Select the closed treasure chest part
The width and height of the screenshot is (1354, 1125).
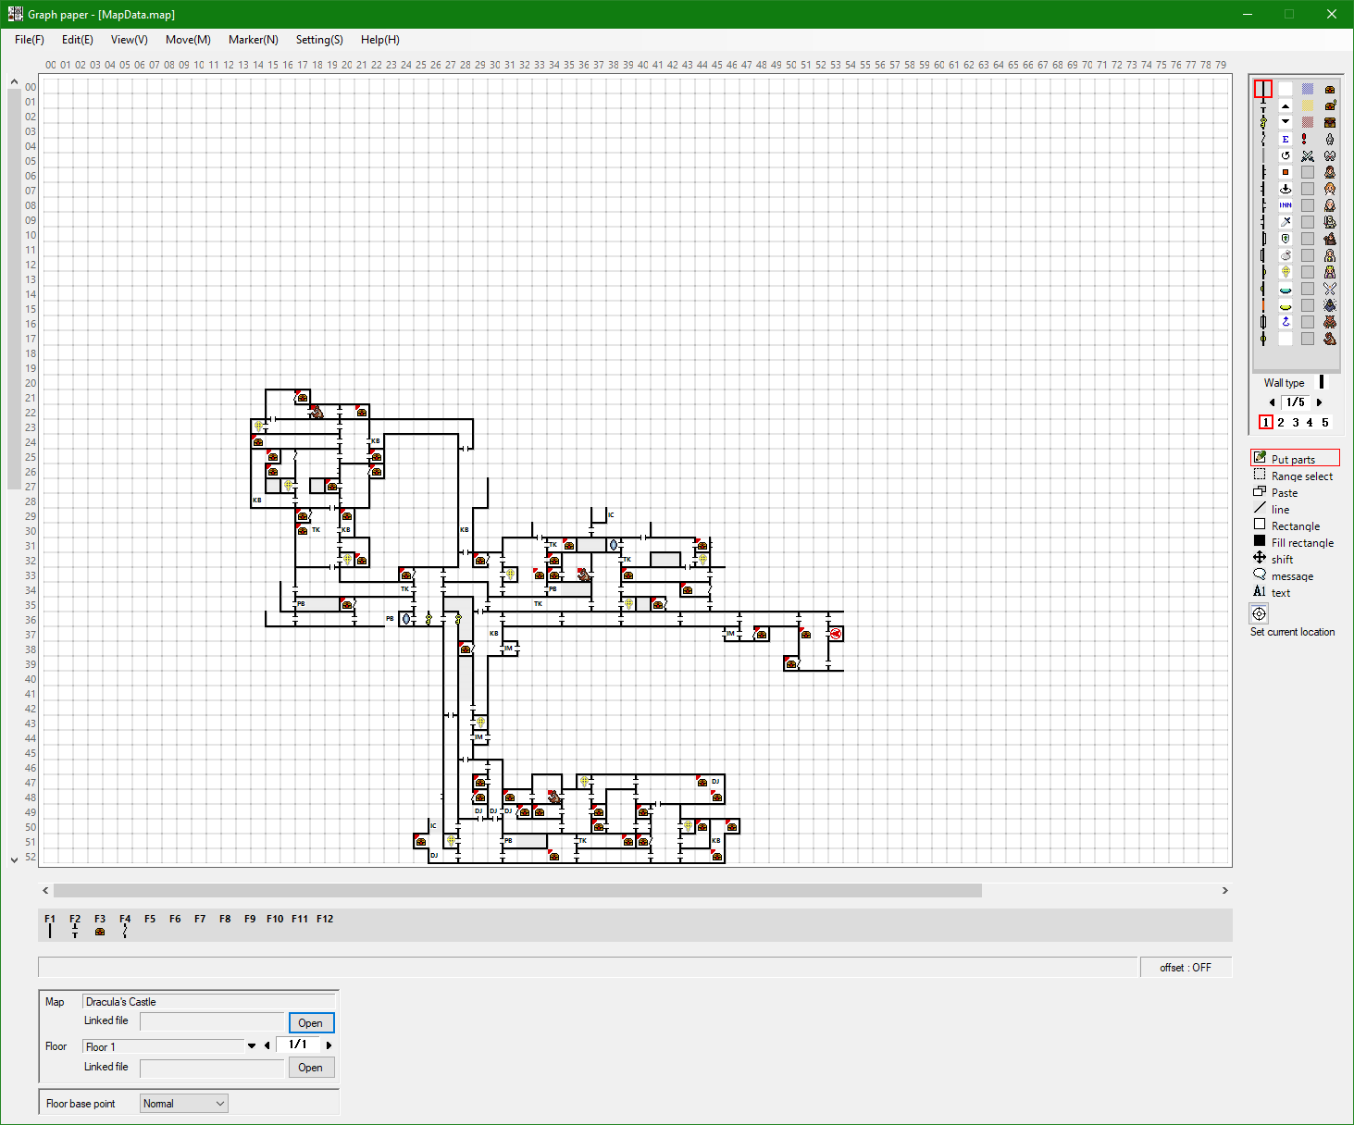pyautogui.click(x=1330, y=89)
